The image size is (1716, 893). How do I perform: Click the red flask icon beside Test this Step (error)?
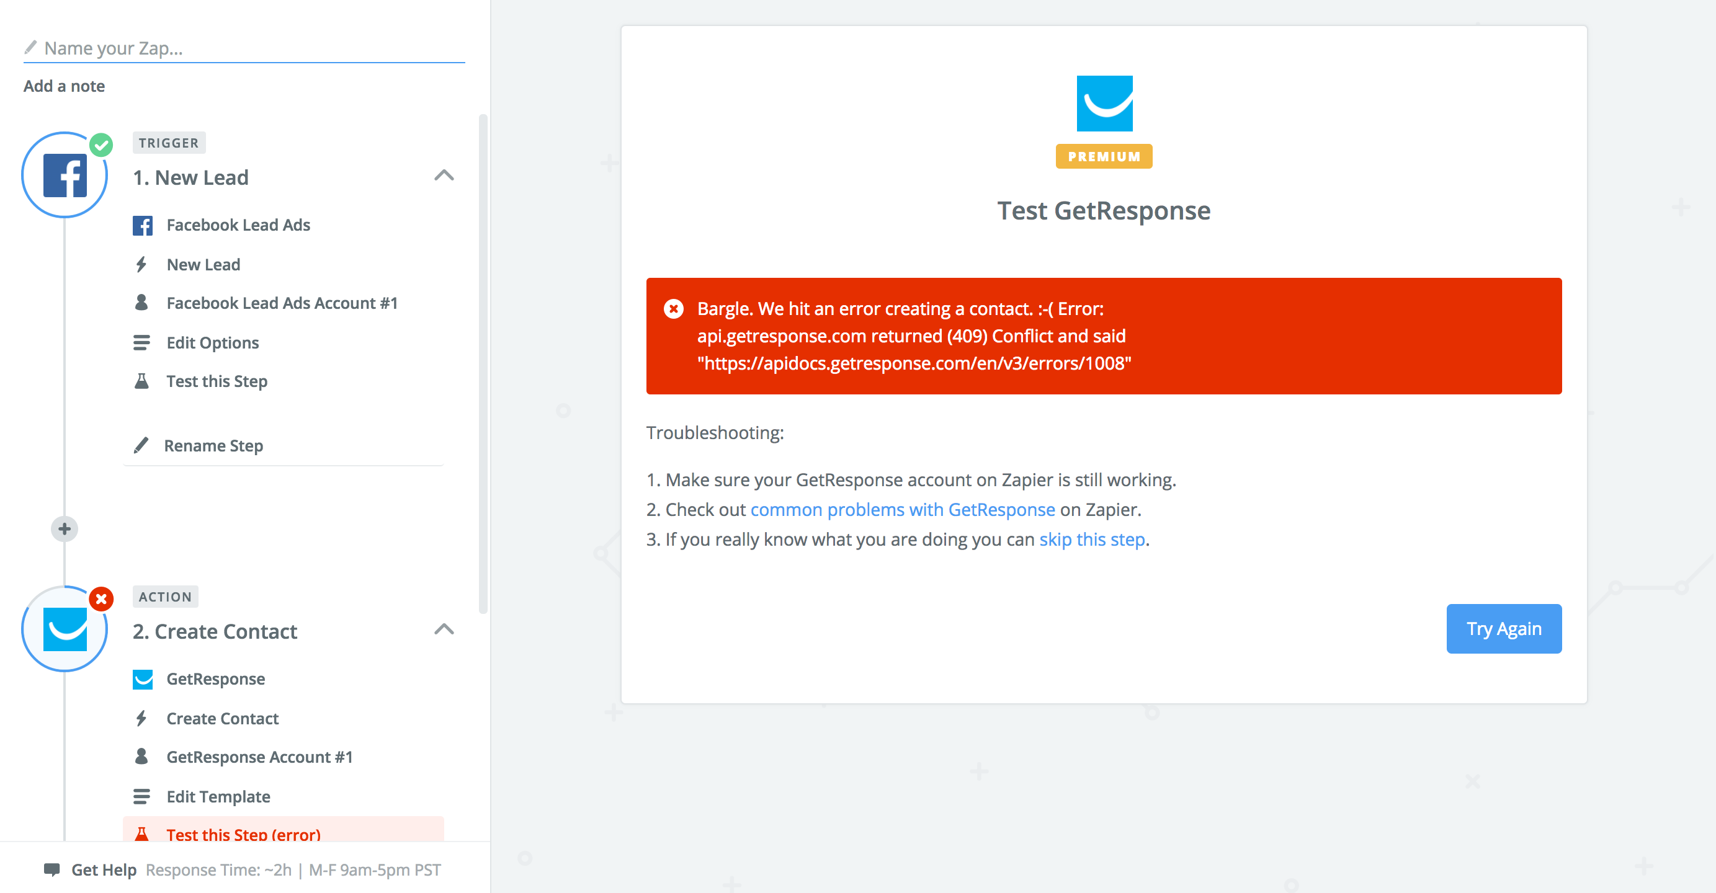[x=141, y=835]
